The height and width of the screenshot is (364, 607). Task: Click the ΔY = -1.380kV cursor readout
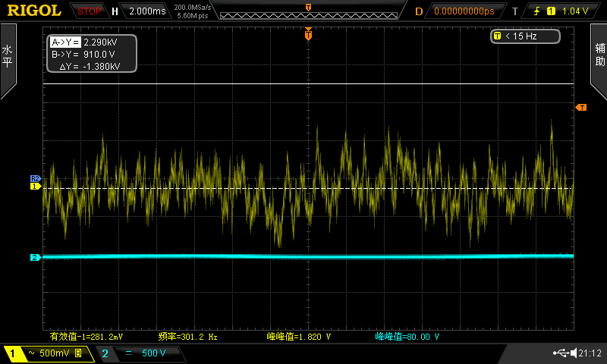(x=90, y=66)
